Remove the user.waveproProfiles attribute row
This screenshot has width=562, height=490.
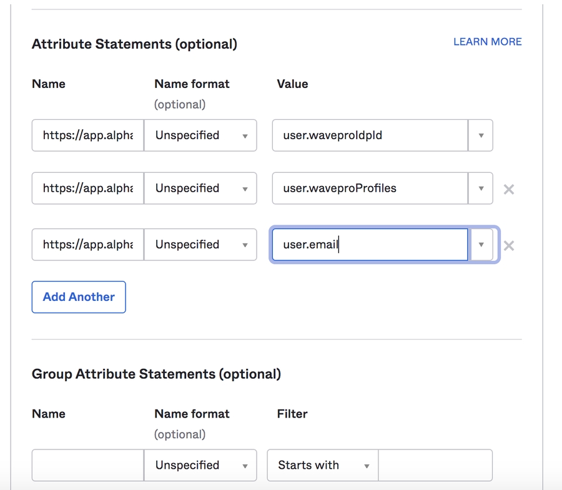pyautogui.click(x=509, y=189)
